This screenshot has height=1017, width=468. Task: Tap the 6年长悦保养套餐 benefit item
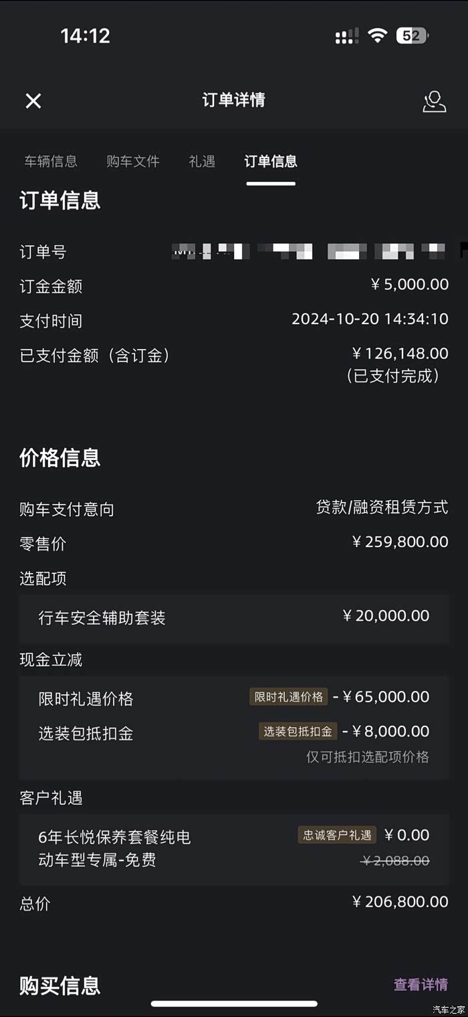click(x=115, y=848)
